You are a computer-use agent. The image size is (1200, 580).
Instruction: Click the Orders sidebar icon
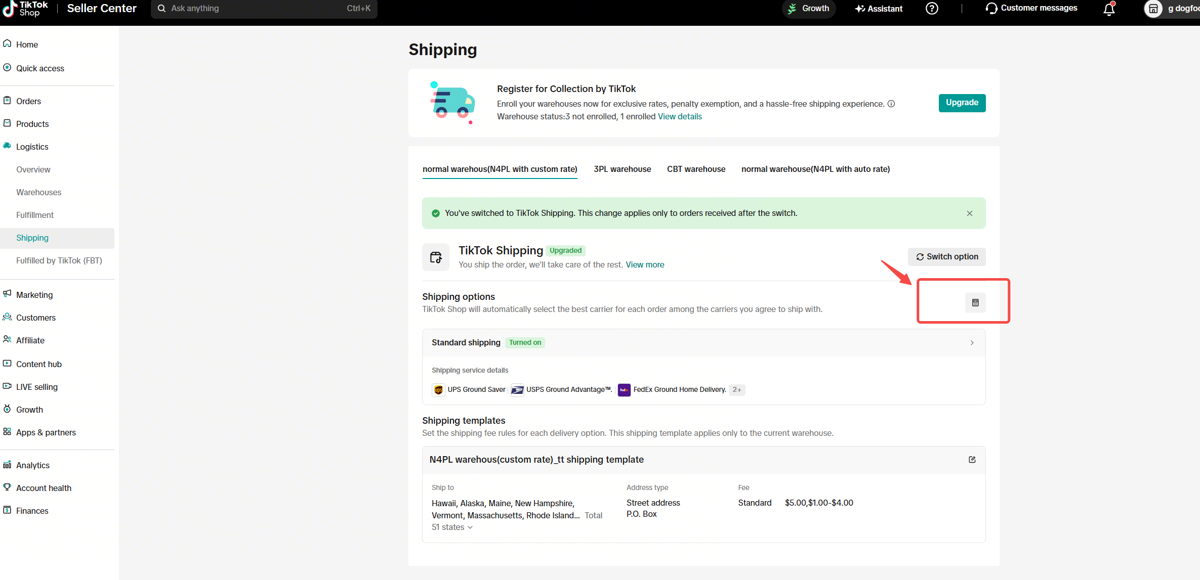click(7, 101)
